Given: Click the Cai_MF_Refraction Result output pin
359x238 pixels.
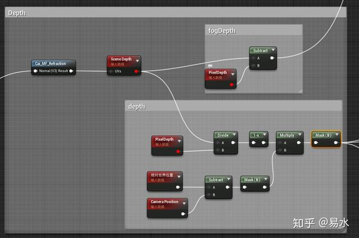Looking at the screenshot, I should pos(71,71).
